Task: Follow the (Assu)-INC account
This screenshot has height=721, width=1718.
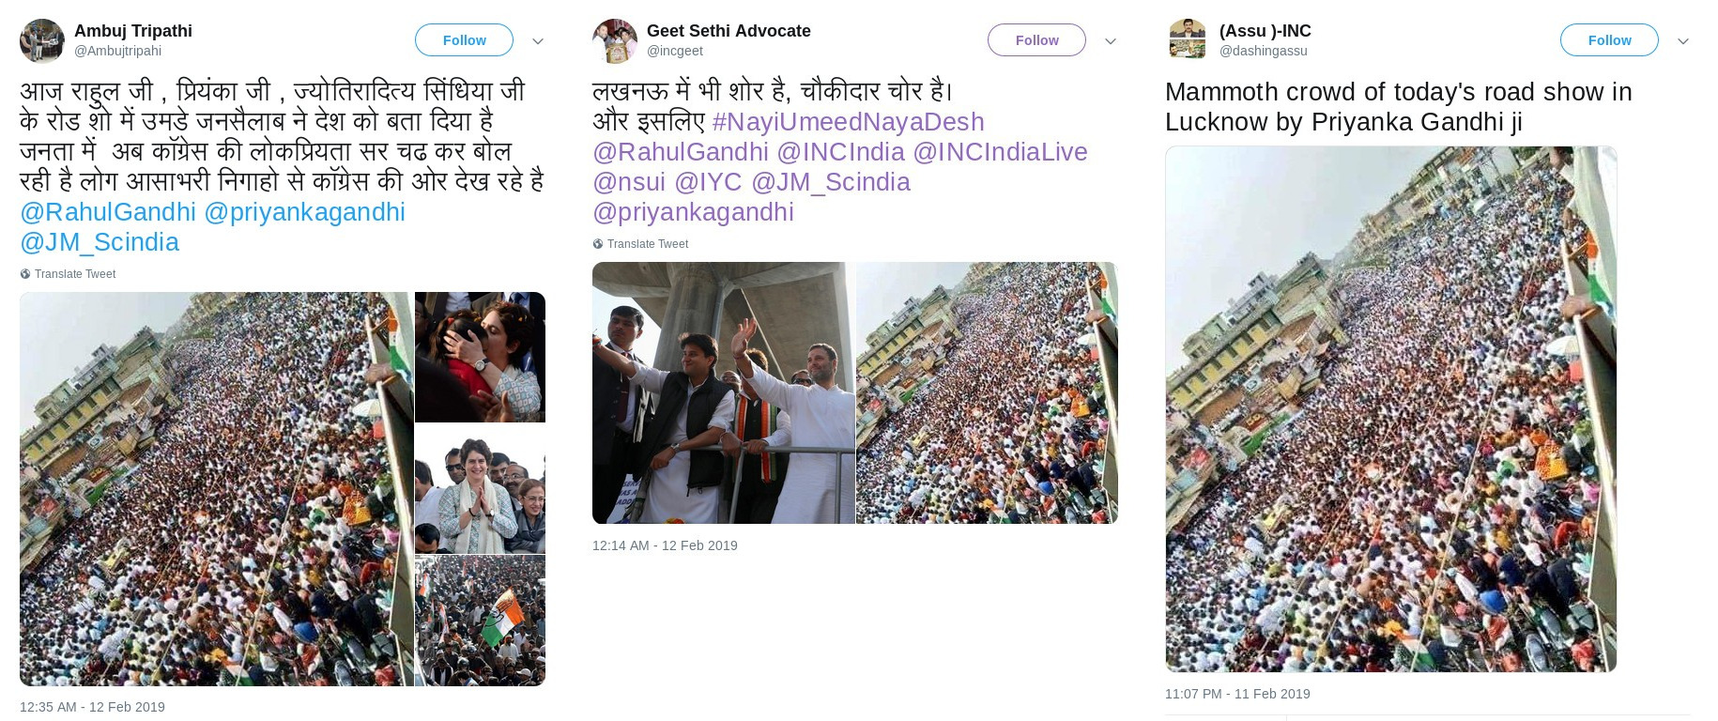Action: click(x=1609, y=40)
